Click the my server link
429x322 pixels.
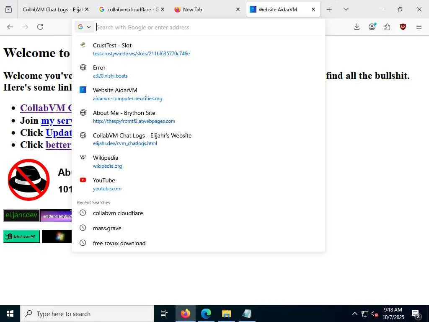click(x=57, y=120)
